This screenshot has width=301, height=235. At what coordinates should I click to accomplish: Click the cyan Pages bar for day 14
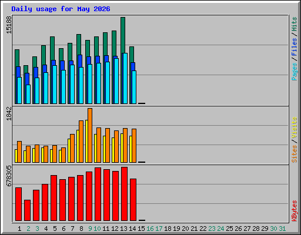coord(134,87)
